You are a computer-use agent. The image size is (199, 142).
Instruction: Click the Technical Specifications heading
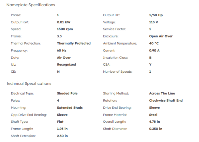click(29, 83)
